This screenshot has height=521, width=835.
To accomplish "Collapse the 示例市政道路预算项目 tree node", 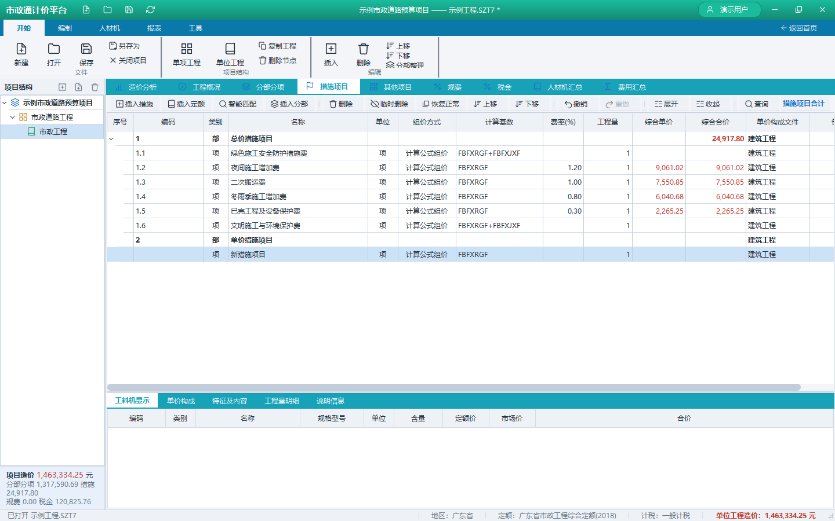I will [5, 102].
